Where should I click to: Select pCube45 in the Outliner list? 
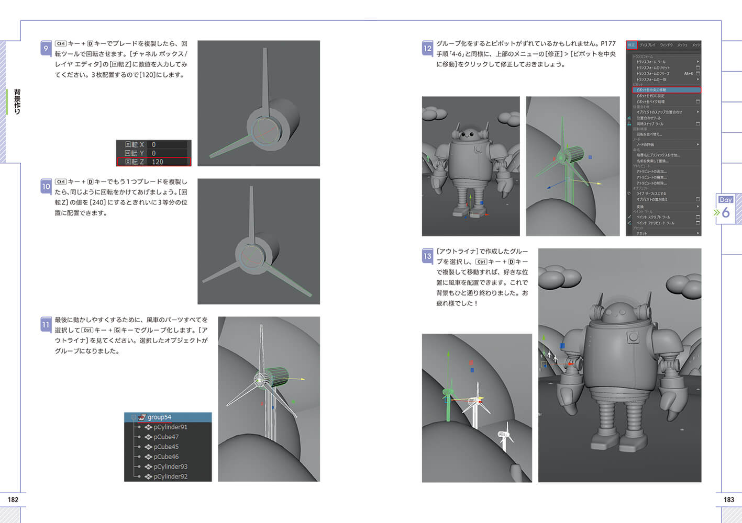pyautogui.click(x=166, y=447)
